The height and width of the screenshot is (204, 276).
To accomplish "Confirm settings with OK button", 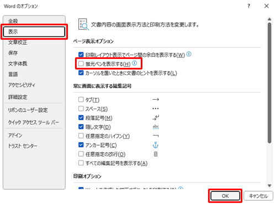I will click(x=225, y=196).
